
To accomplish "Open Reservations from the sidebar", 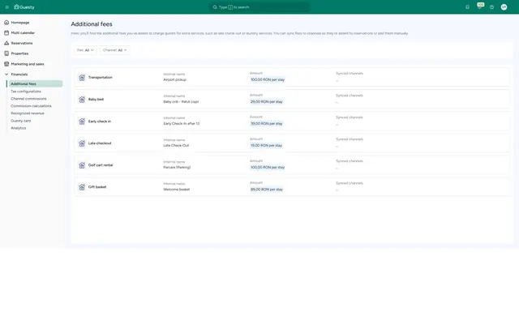I will [22, 43].
